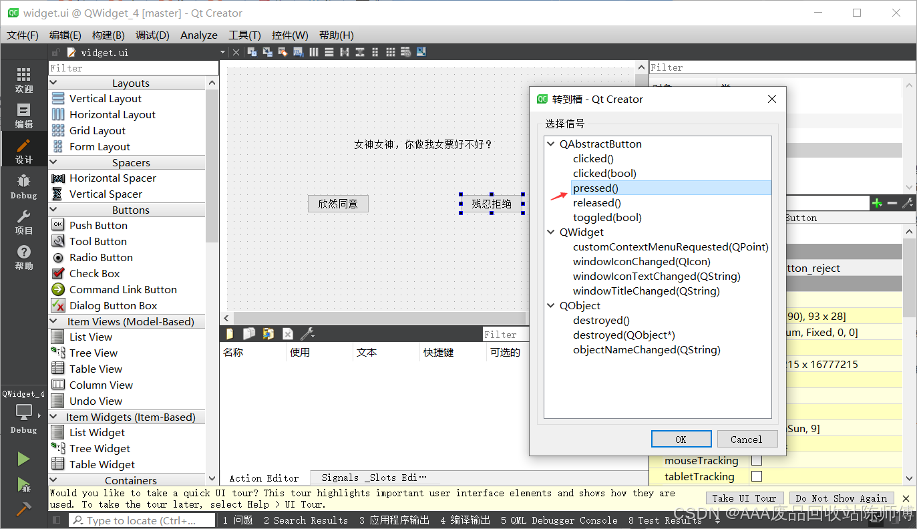
Task: Click the Build hammer icon
Action: 23,509
